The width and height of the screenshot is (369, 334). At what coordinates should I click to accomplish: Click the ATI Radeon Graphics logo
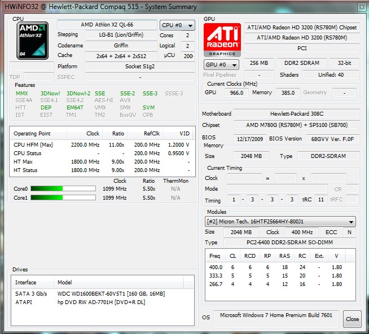pyautogui.click(x=222, y=40)
